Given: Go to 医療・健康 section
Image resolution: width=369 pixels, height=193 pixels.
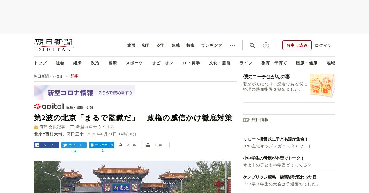Looking at the screenshot, I should tap(307, 63).
